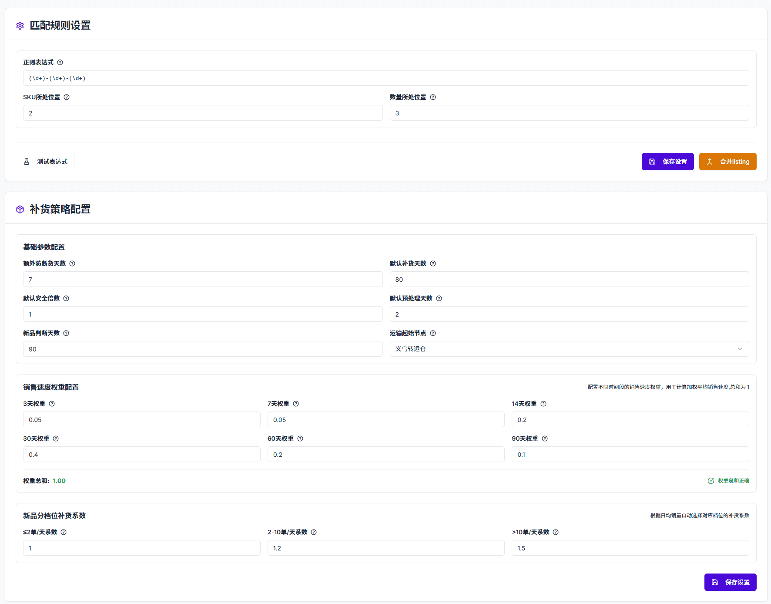Click help icon next to 默认补货天数
The width and height of the screenshot is (771, 604).
click(x=433, y=263)
